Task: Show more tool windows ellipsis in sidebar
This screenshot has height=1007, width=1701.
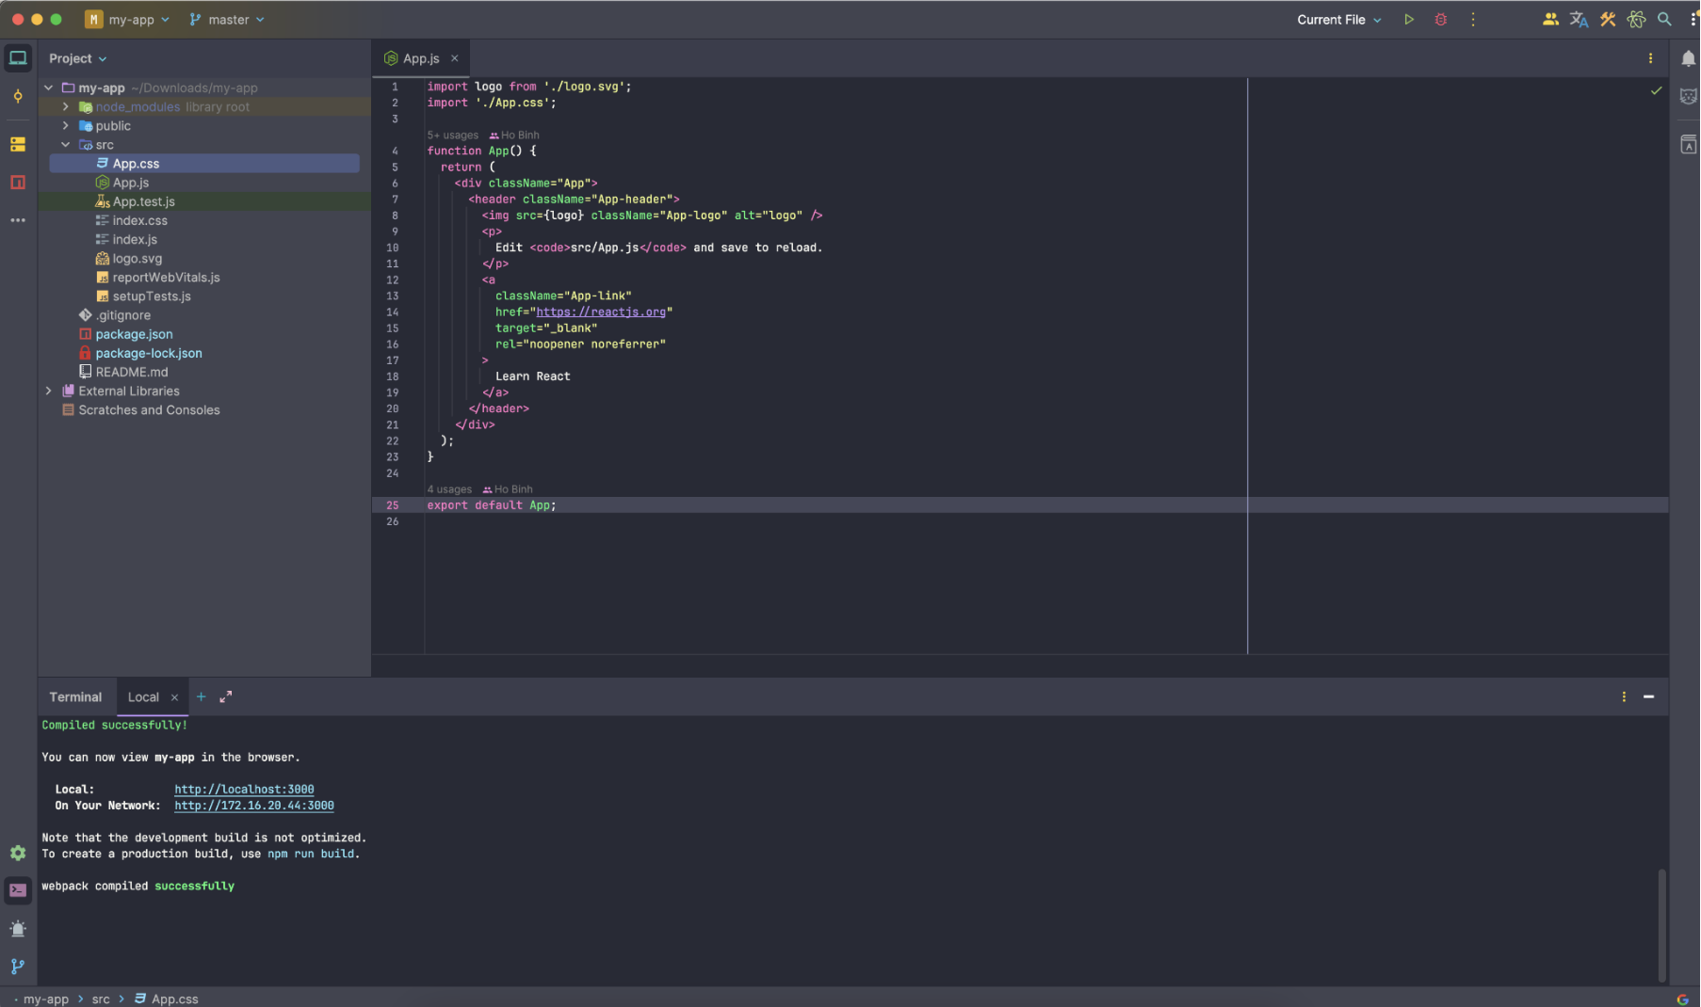Action: 18,220
